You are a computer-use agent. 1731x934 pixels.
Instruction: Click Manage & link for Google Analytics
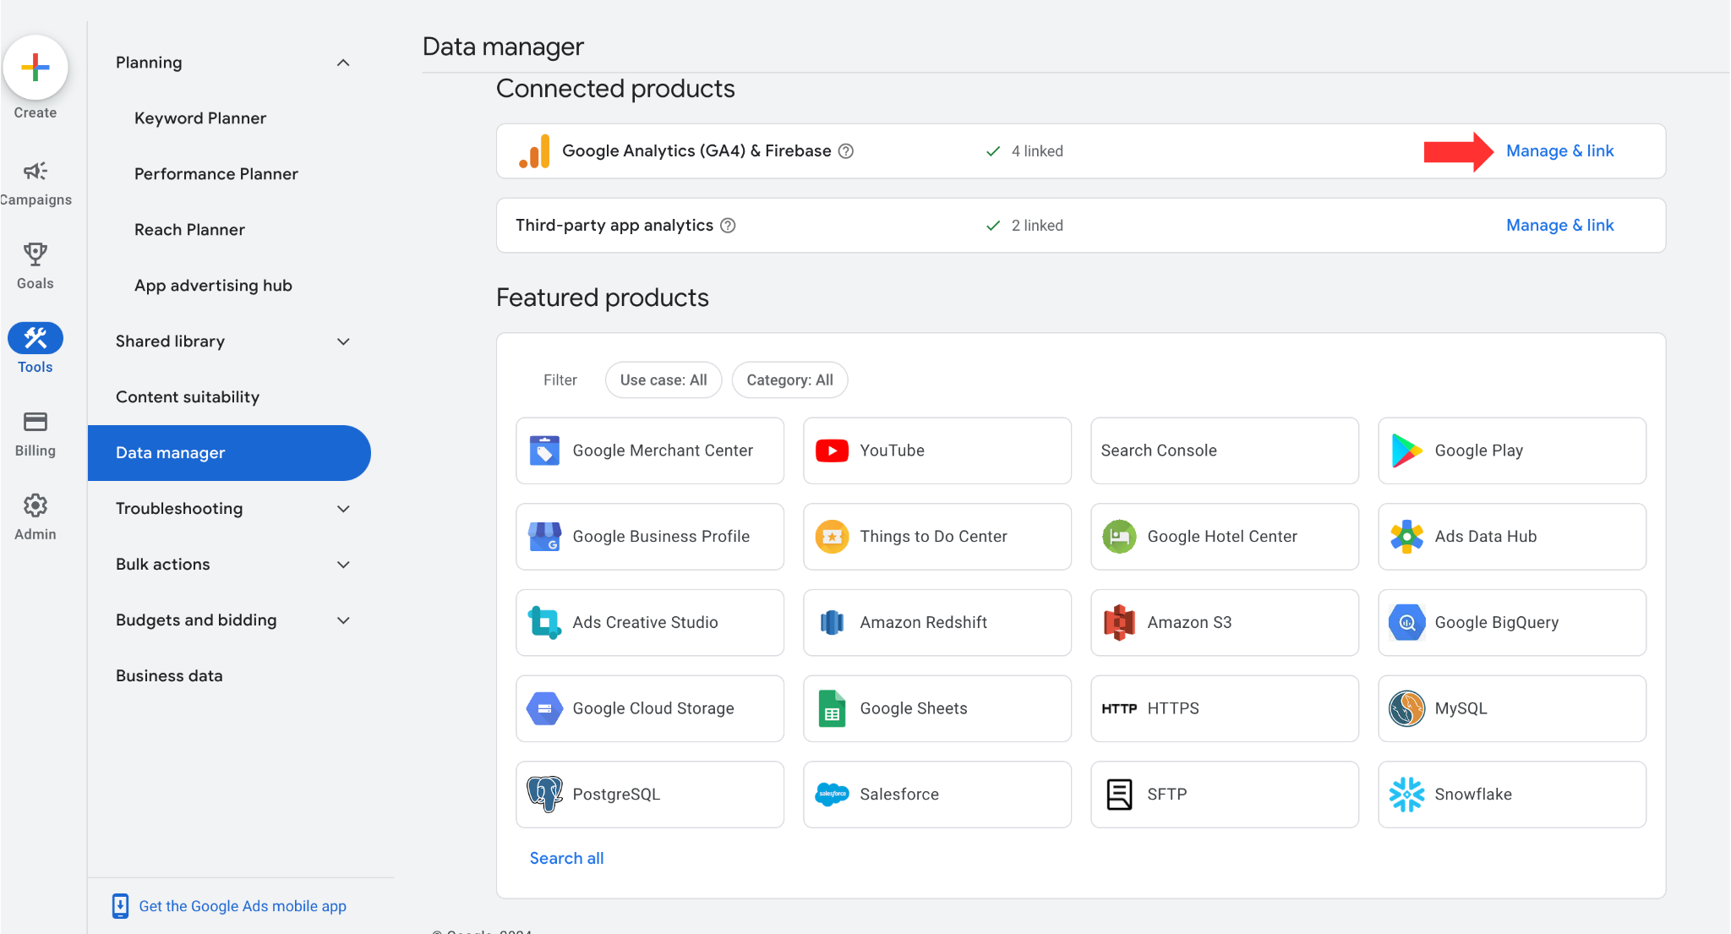(x=1559, y=151)
